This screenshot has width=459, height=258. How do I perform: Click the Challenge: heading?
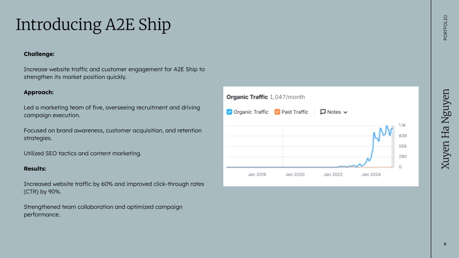[x=39, y=54]
